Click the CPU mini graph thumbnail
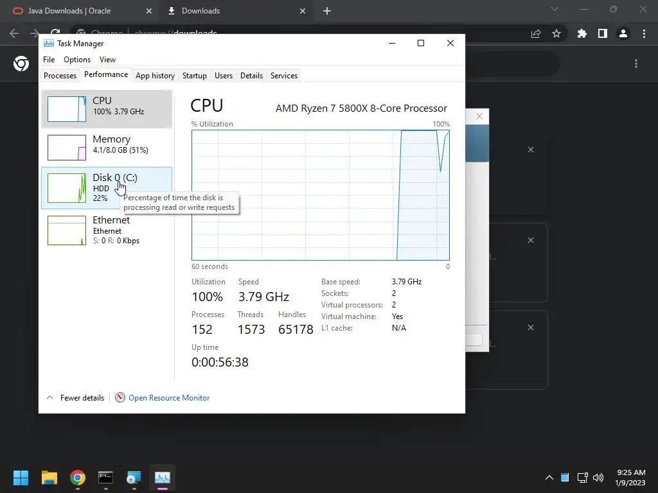658x493 pixels. [x=67, y=109]
